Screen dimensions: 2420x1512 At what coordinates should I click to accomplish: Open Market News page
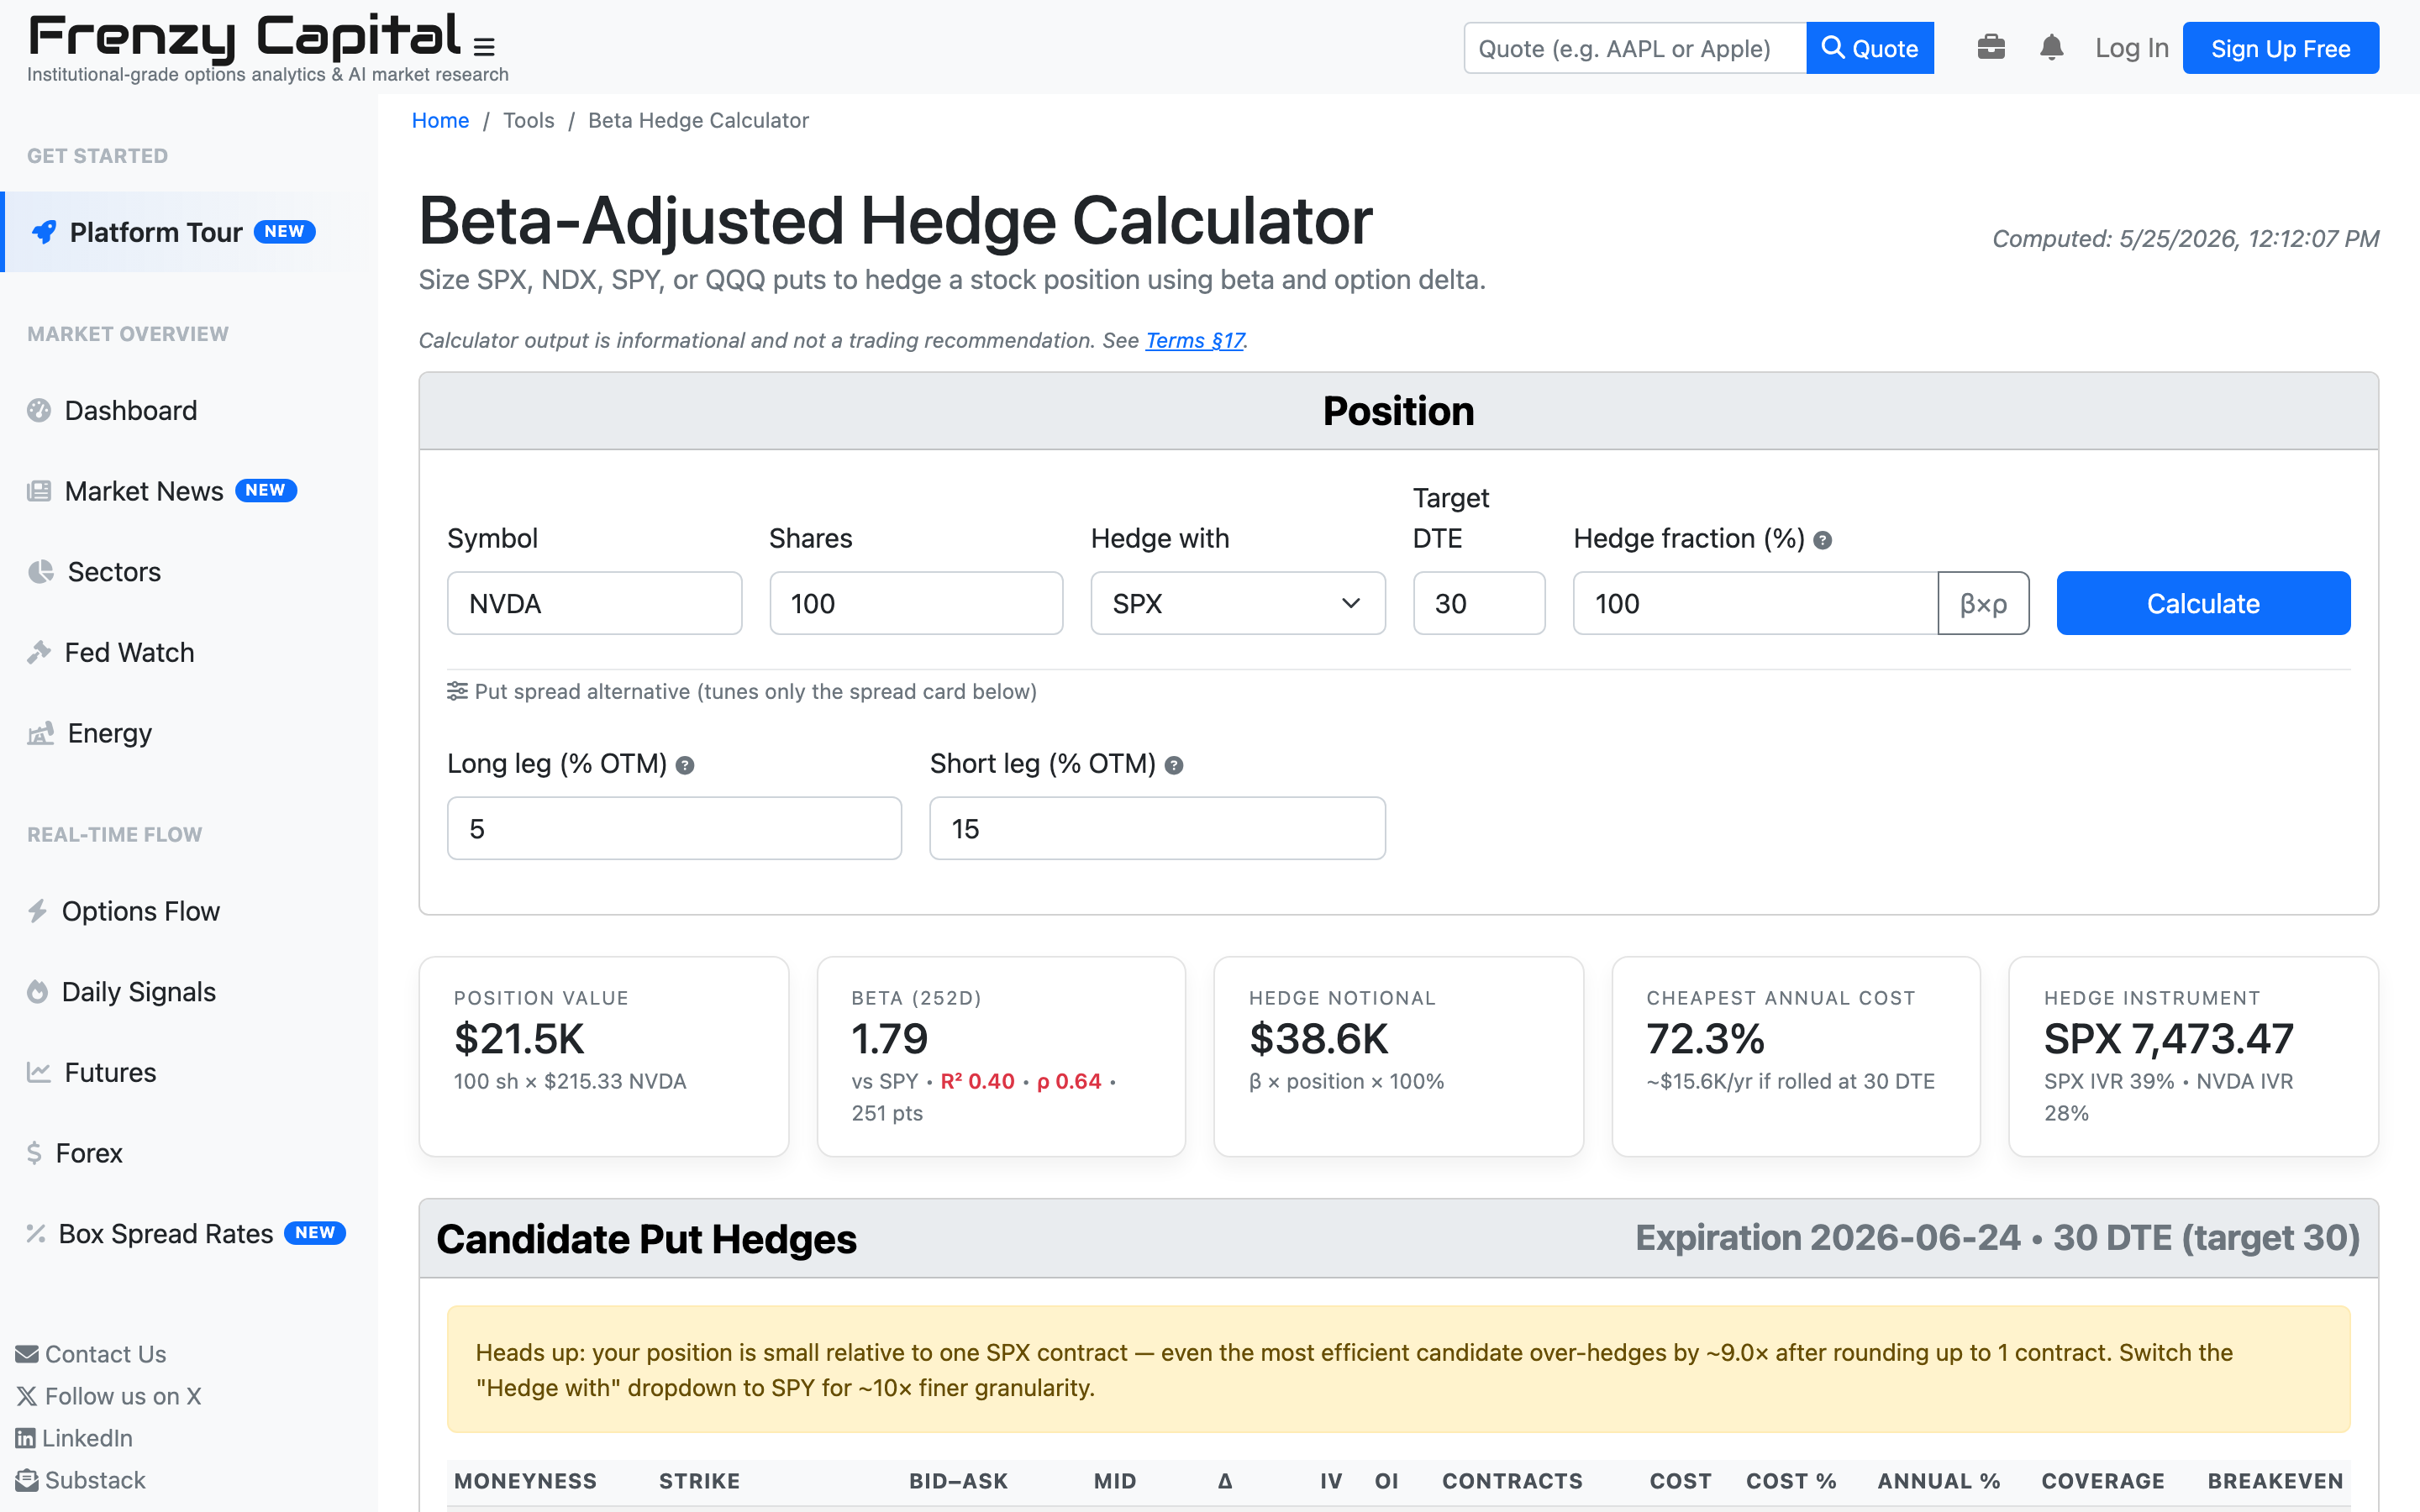pyautogui.click(x=144, y=491)
